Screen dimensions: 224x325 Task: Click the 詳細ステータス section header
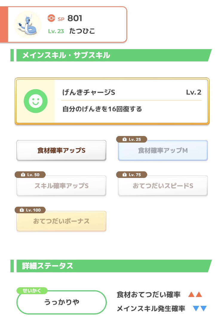(48, 266)
